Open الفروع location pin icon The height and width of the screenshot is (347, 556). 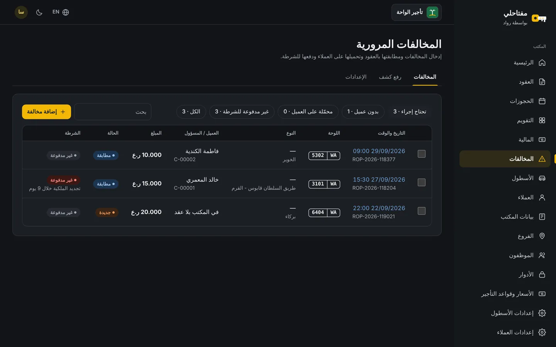542,236
